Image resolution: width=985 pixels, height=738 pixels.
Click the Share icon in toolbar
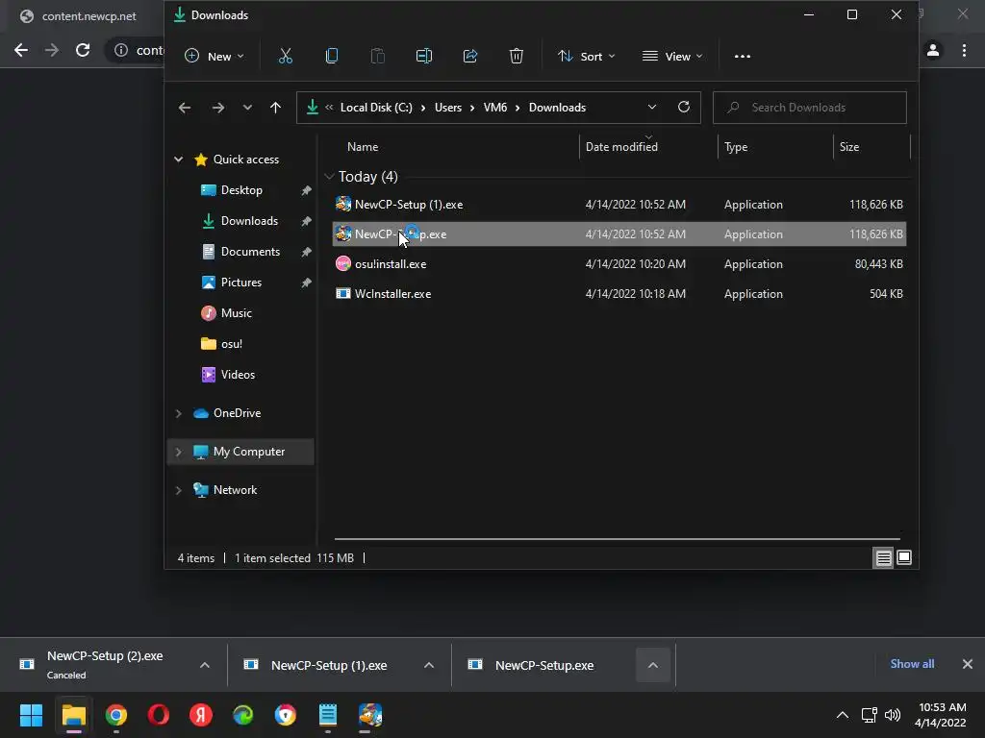click(469, 57)
